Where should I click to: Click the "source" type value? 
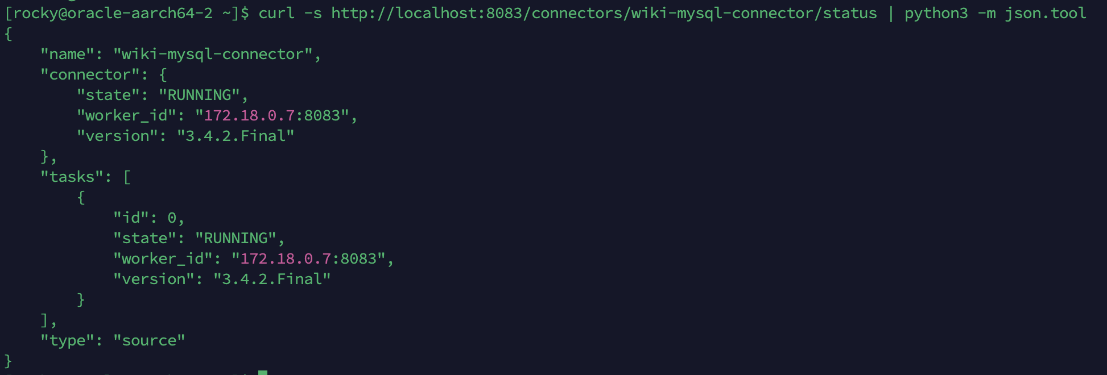click(149, 340)
